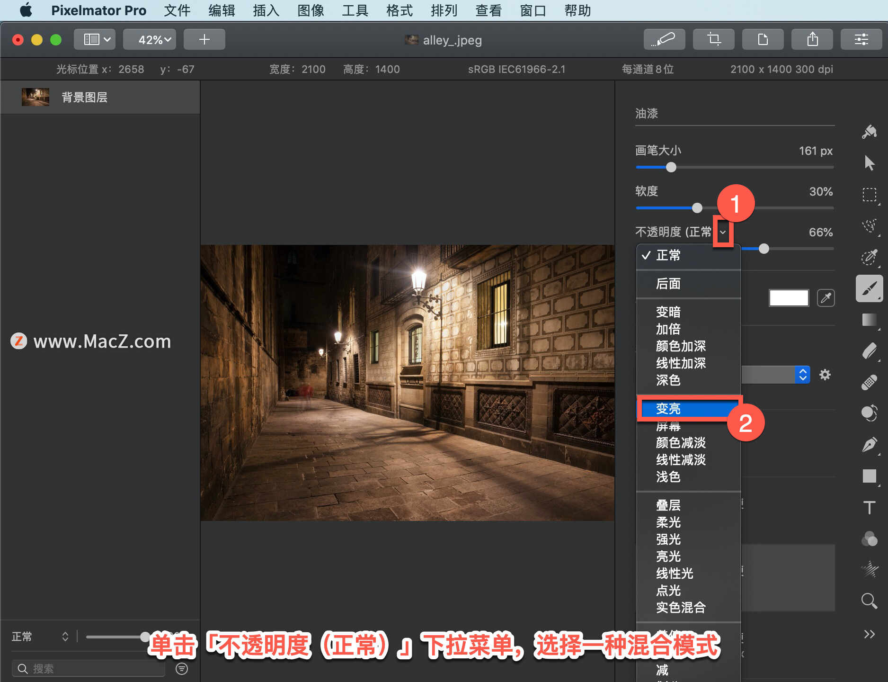Open the 格式 menu
The image size is (888, 682).
point(400,10)
